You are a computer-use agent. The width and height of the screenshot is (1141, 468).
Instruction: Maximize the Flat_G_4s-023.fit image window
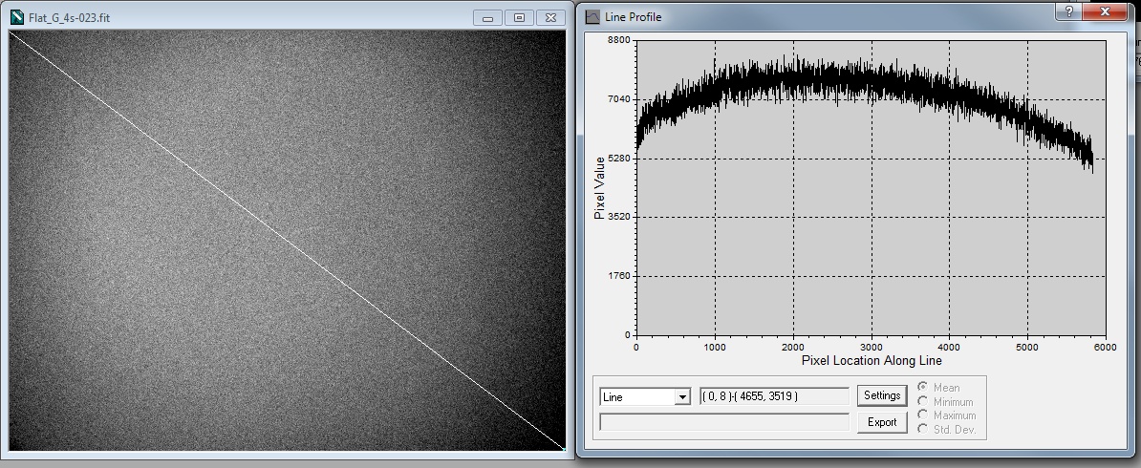pos(519,18)
